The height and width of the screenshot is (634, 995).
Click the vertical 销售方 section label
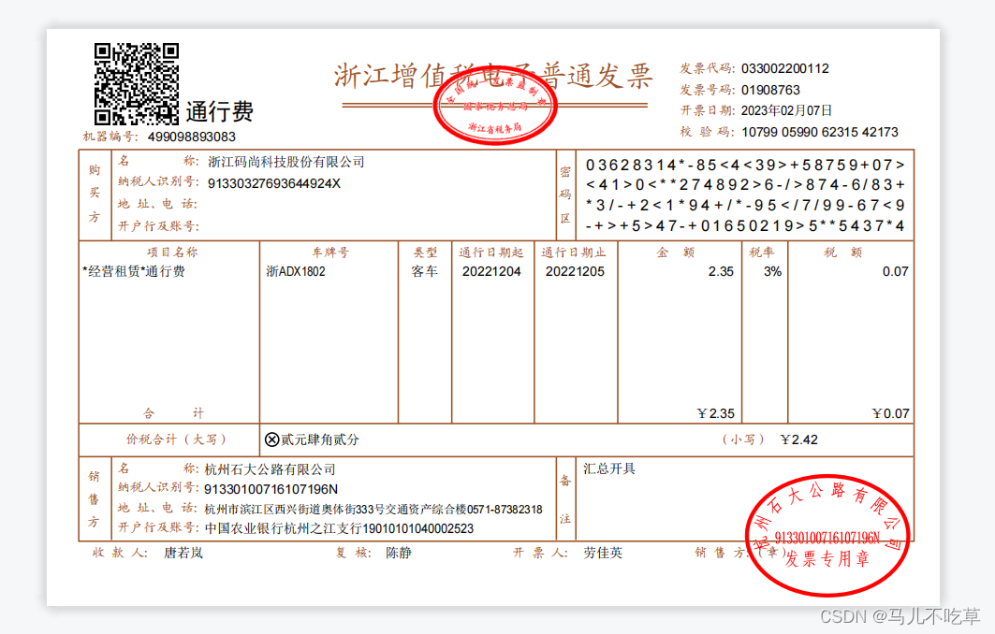point(94,499)
